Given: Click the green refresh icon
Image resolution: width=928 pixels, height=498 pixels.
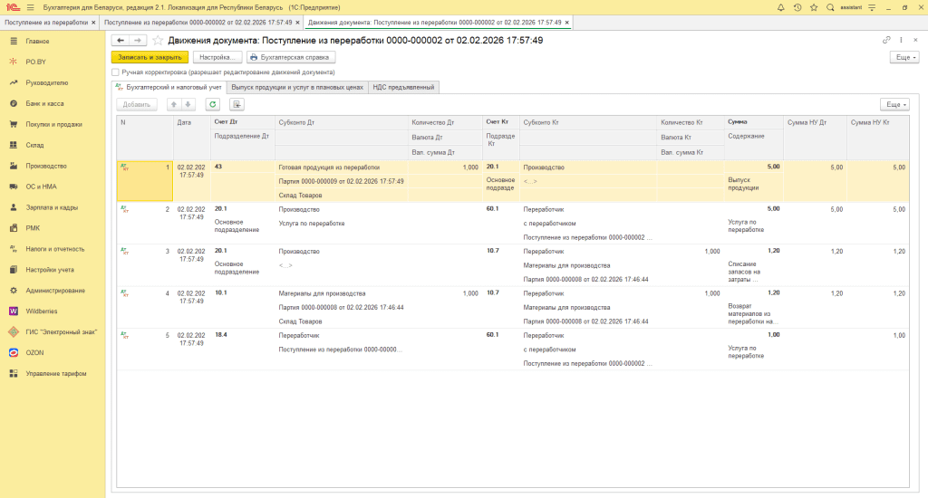Looking at the screenshot, I should coord(212,104).
